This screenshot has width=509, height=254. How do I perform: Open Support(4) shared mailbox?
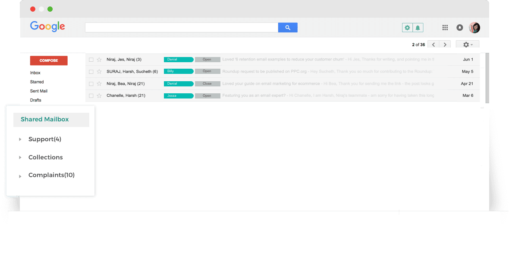45,139
